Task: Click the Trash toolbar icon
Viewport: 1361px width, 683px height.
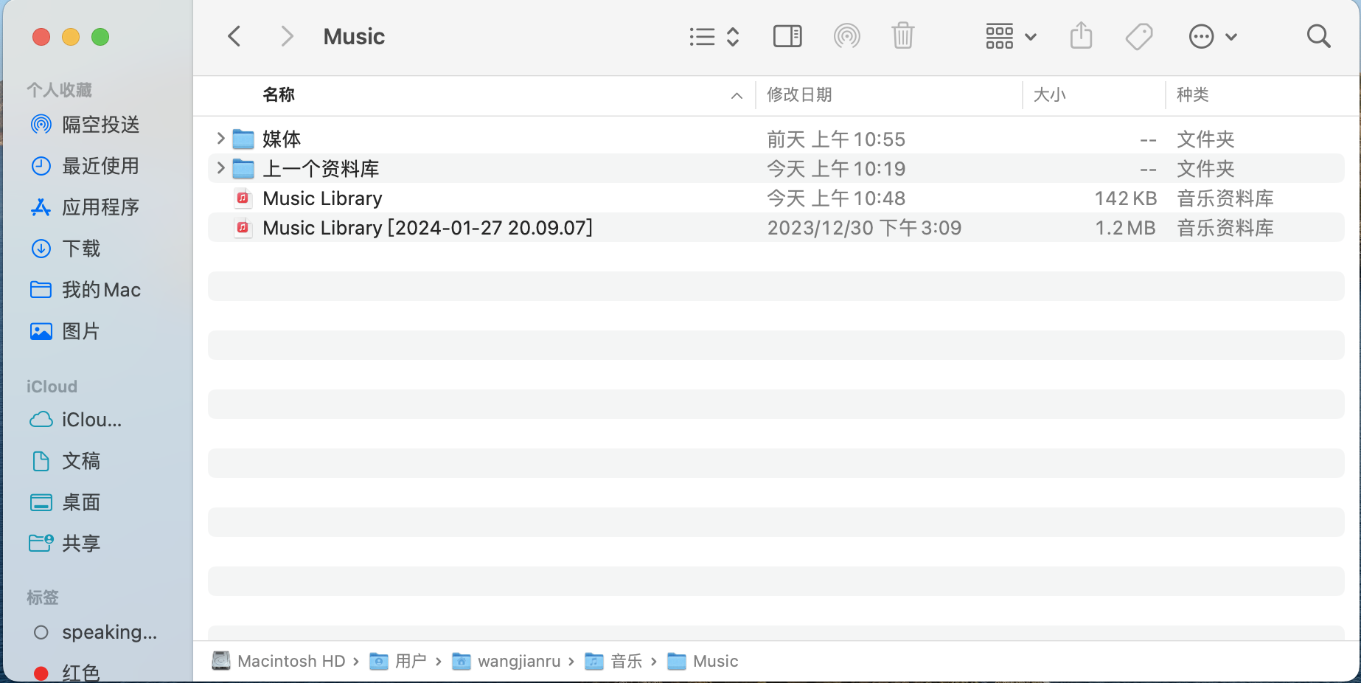Action: (902, 36)
